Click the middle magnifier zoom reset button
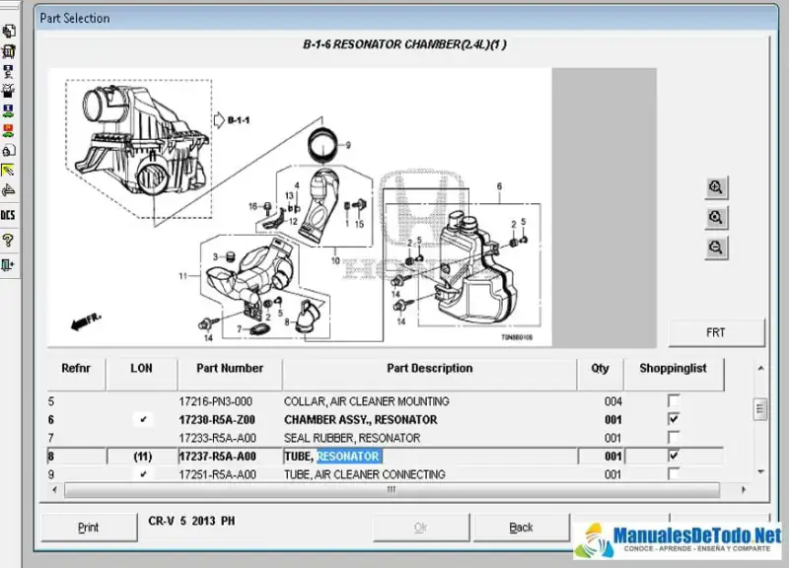Screen dimensions: 789x568 click(x=716, y=217)
